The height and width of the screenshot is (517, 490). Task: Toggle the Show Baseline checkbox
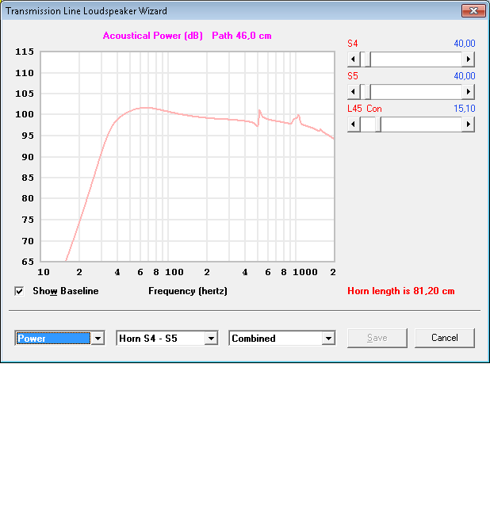(x=19, y=291)
